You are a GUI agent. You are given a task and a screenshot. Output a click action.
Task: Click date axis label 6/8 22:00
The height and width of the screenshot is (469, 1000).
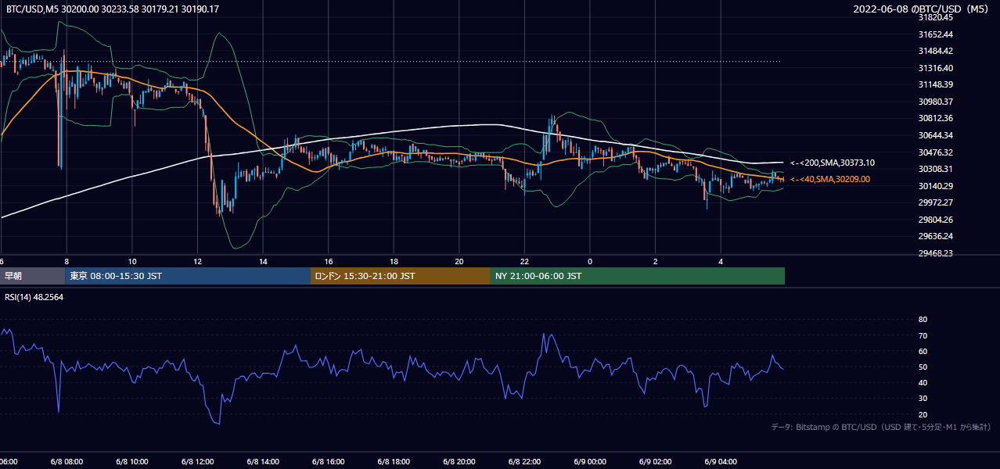[x=524, y=462]
